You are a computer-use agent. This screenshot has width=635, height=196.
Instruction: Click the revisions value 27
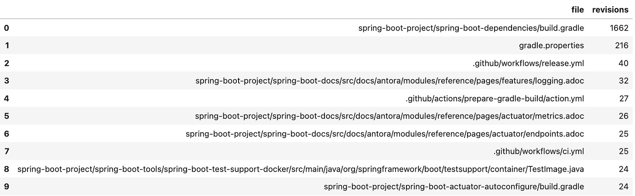coord(624,98)
